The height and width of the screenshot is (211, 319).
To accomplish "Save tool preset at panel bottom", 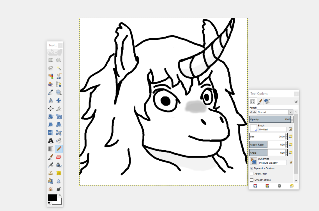I will [255, 186].
